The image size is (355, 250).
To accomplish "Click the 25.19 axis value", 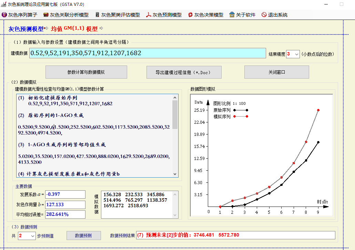I will point(199,110).
